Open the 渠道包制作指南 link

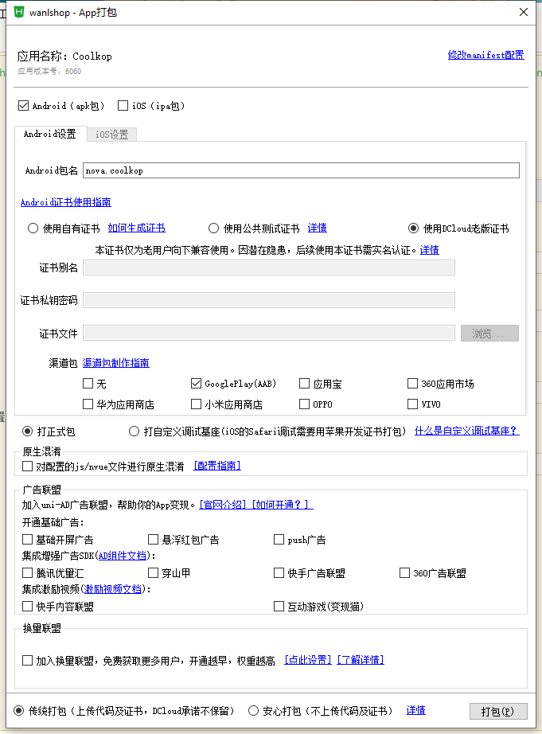(115, 363)
